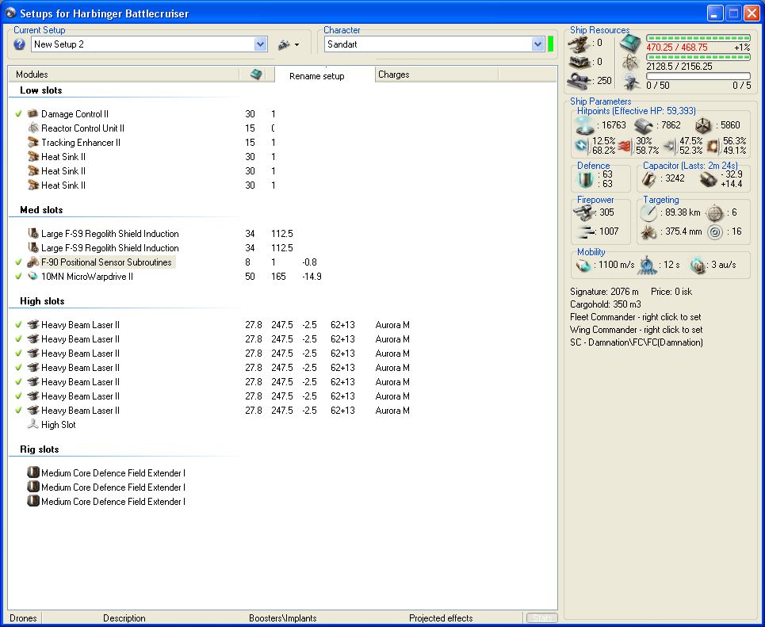
Task: Click the launcher hardpoints icon in Ship Resources
Action: coord(579,63)
